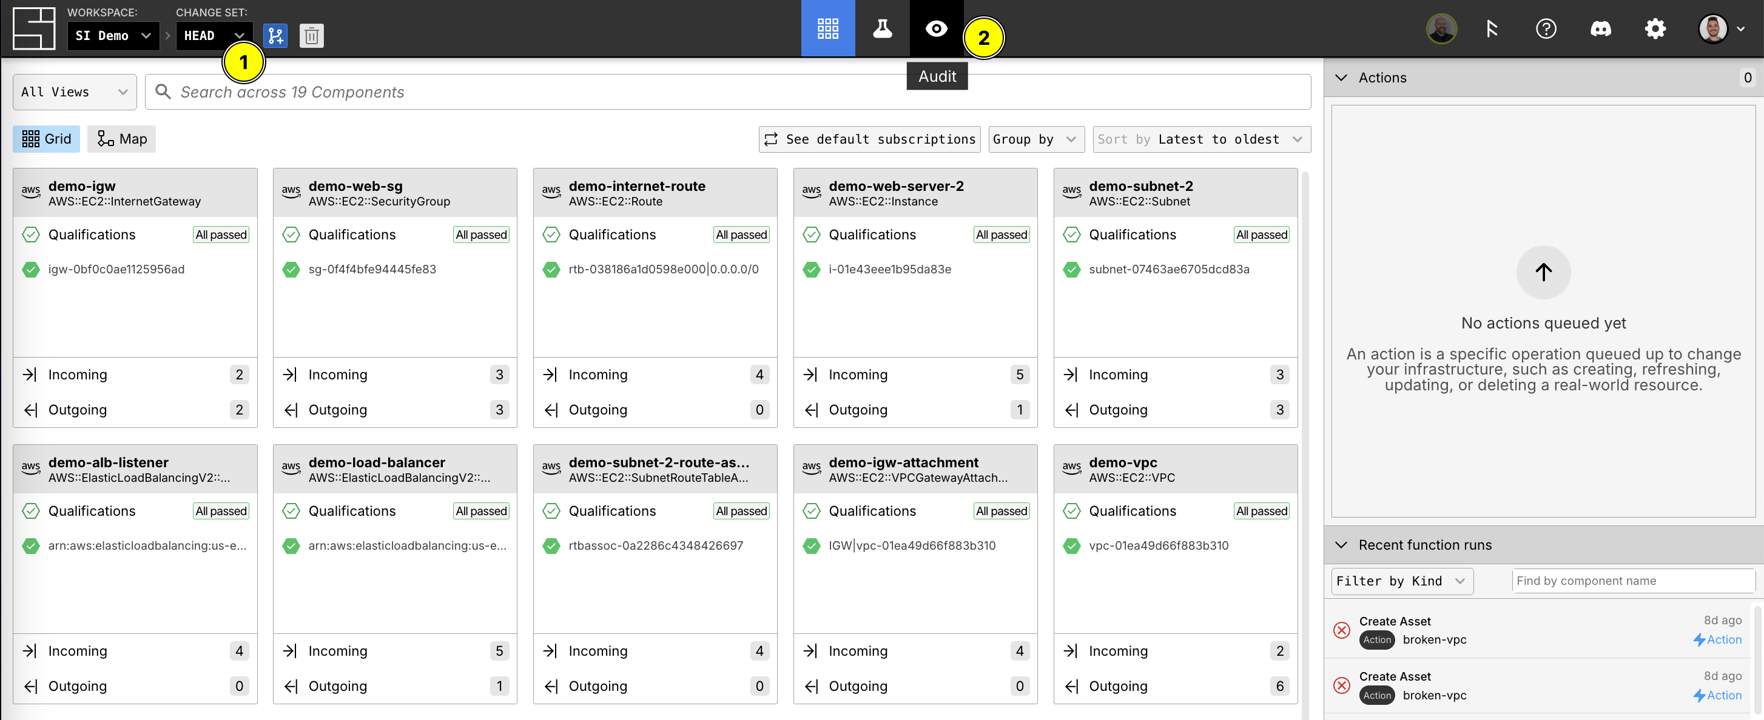
Task: Collapse the Recent function runs panel
Action: 1341,545
